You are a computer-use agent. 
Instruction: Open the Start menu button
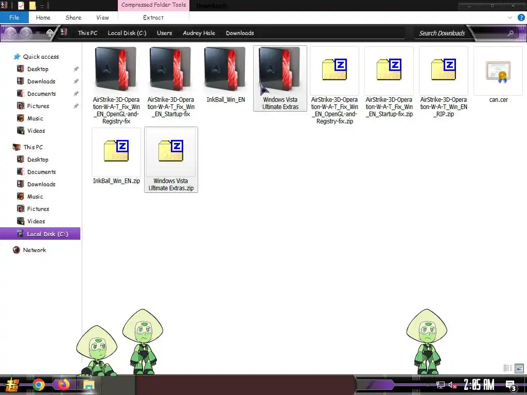coord(13,385)
